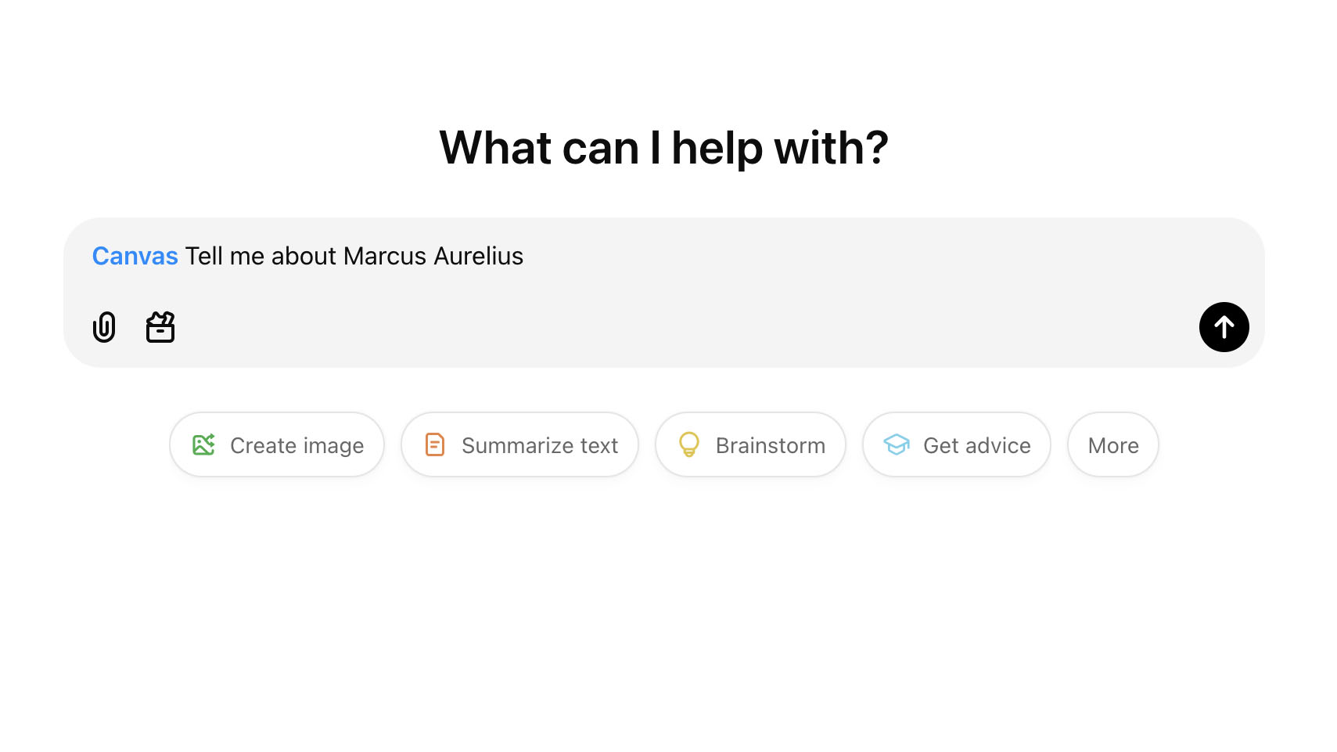
Task: Send the message with the arrow button
Action: pos(1224,327)
